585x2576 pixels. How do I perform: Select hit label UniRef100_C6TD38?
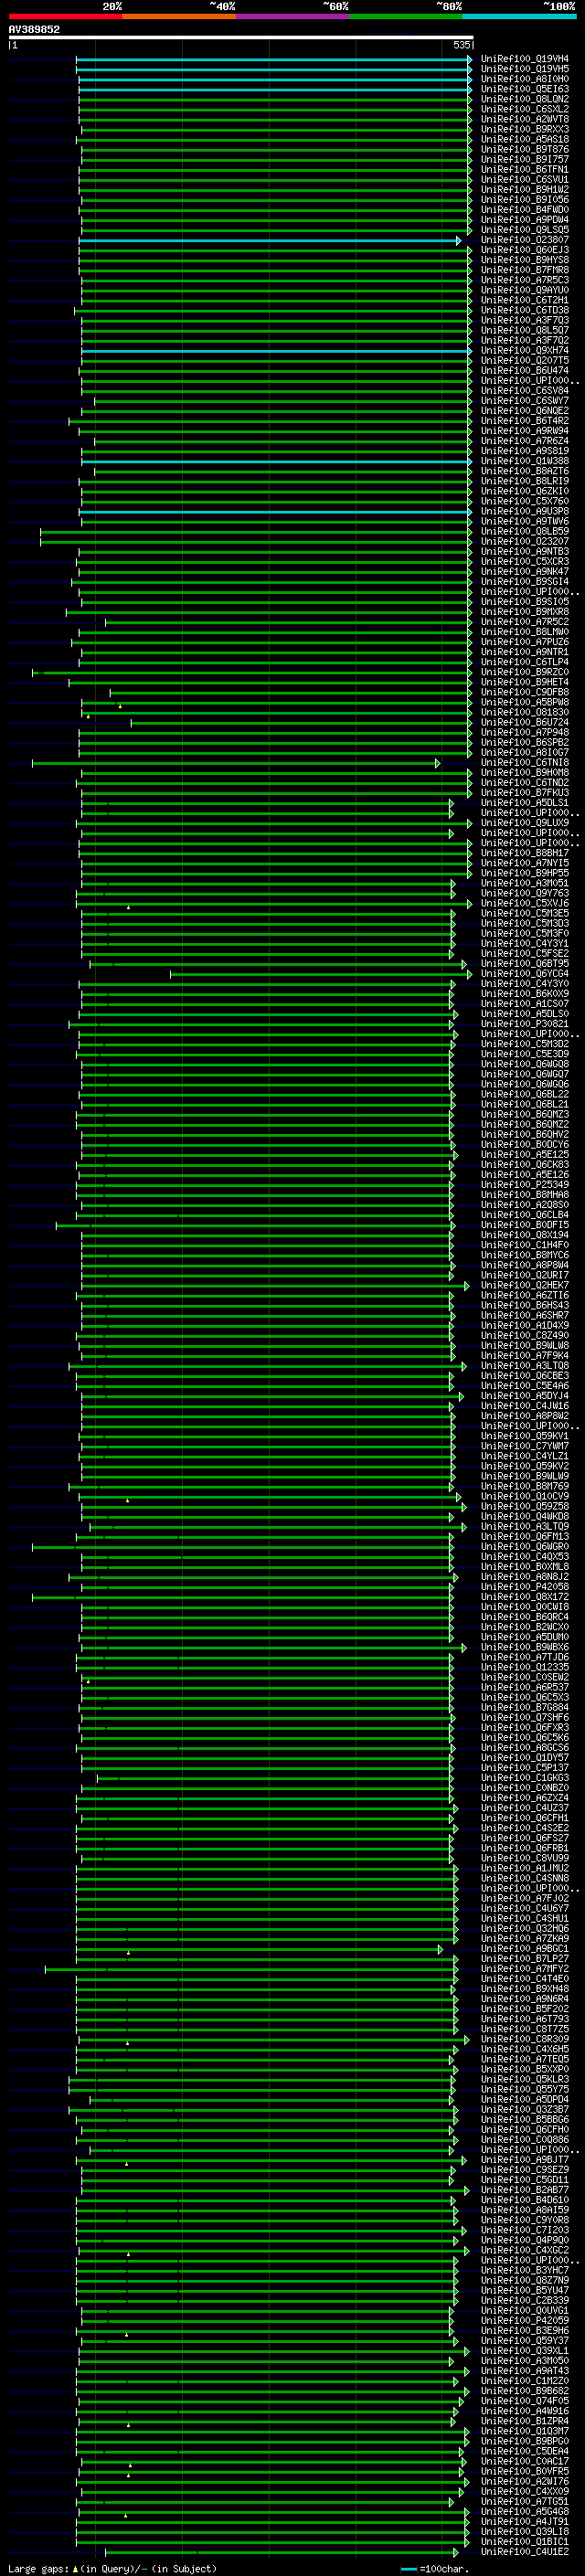525,310
